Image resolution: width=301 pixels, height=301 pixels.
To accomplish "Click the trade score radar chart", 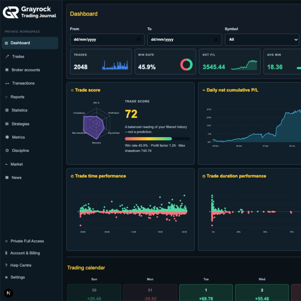I will point(96,123).
